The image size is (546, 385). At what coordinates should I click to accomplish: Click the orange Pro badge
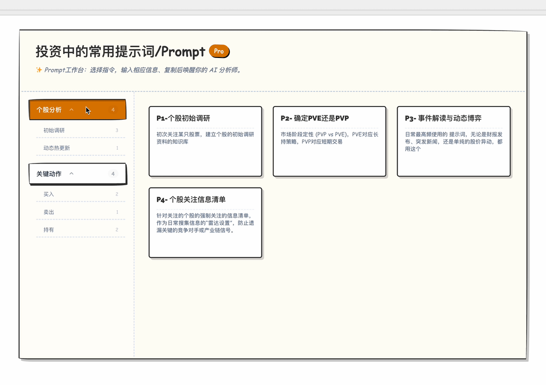click(x=219, y=51)
